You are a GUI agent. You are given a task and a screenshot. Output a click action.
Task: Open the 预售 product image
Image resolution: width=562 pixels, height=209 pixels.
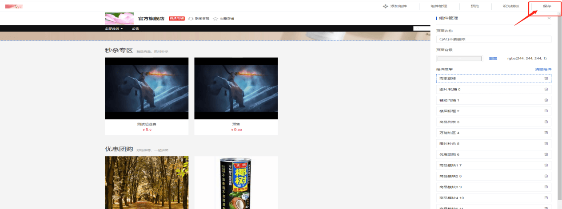pyautogui.click(x=236, y=88)
